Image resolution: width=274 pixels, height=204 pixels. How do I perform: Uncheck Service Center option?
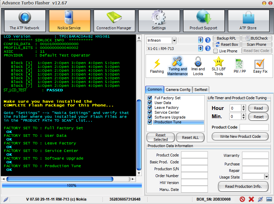[x=150, y=112]
